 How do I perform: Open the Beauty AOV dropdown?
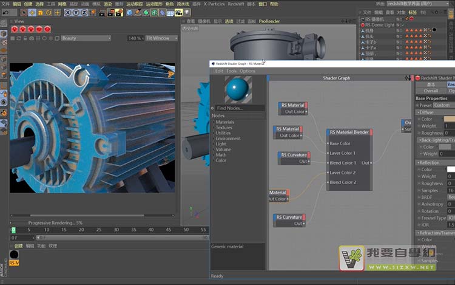(86, 38)
